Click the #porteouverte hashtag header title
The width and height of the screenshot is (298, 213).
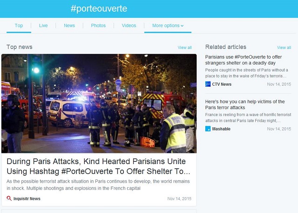coord(99,9)
